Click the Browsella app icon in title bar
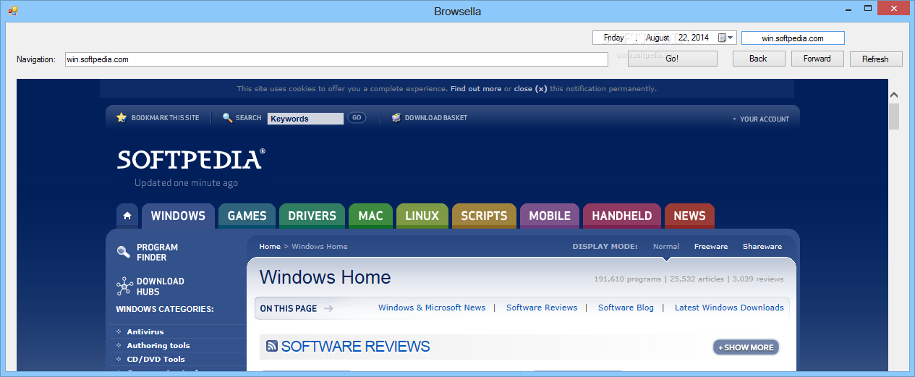 13,11
